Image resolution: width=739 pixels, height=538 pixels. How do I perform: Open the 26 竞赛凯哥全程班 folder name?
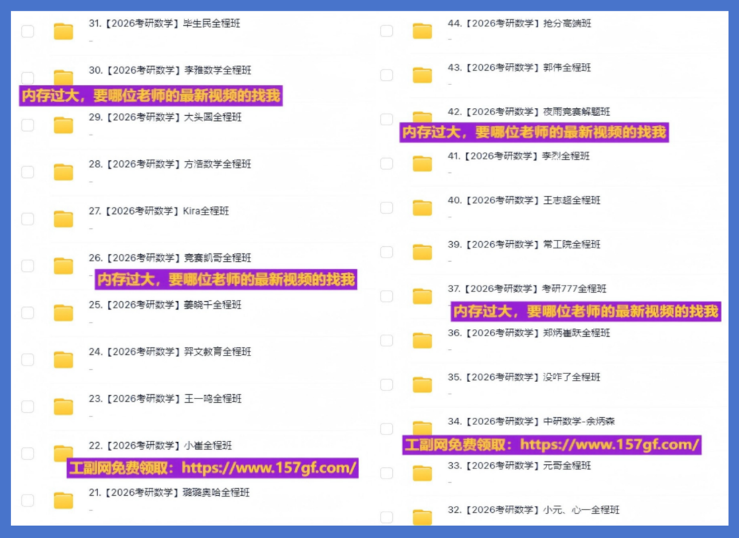coord(170,258)
